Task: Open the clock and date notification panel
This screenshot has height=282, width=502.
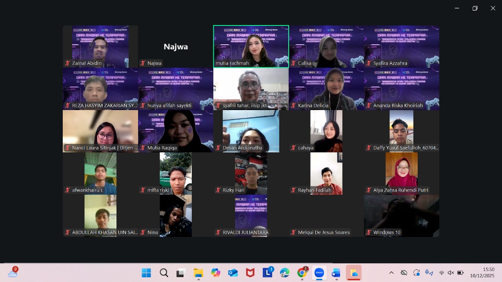Action: [x=482, y=273]
